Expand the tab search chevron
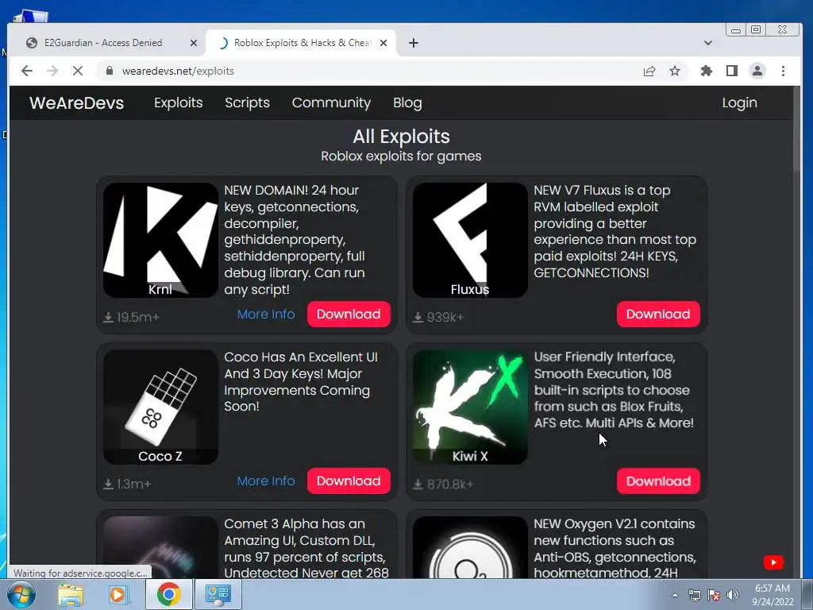Screen dimensions: 813x610 tap(707, 43)
